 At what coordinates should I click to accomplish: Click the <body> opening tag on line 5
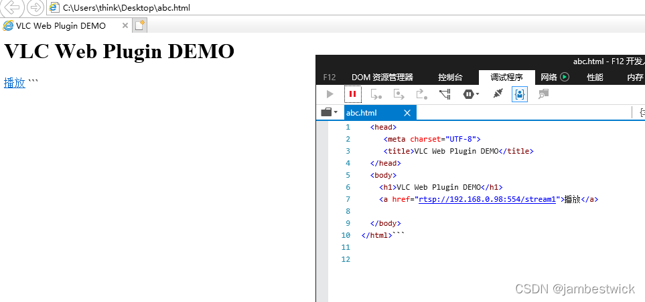point(383,175)
